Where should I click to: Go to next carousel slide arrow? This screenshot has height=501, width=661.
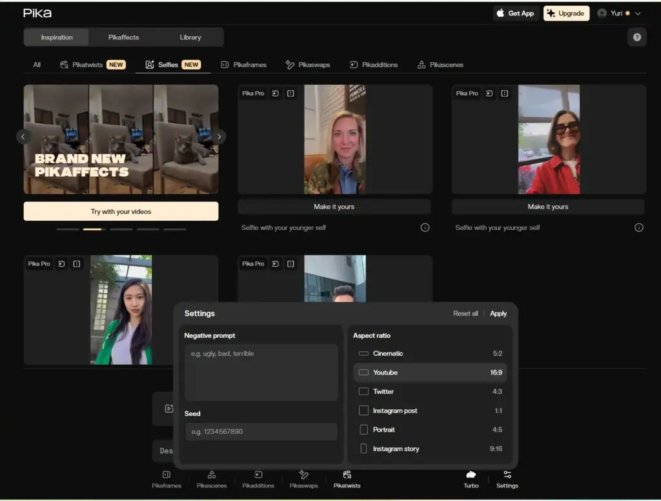219,136
